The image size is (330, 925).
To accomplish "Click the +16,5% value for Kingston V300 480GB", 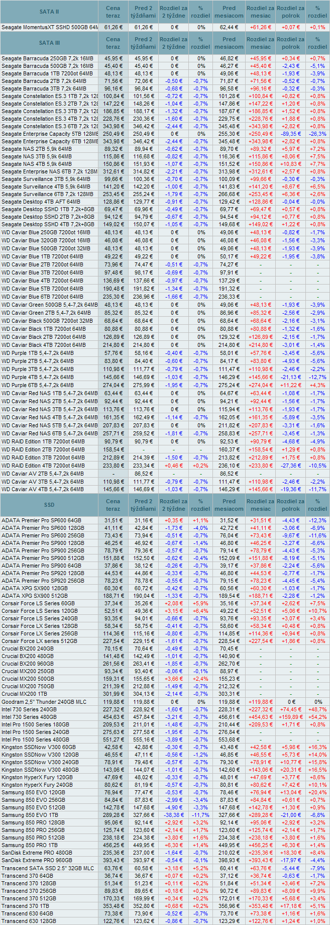I will pyautogui.click(x=317, y=770).
